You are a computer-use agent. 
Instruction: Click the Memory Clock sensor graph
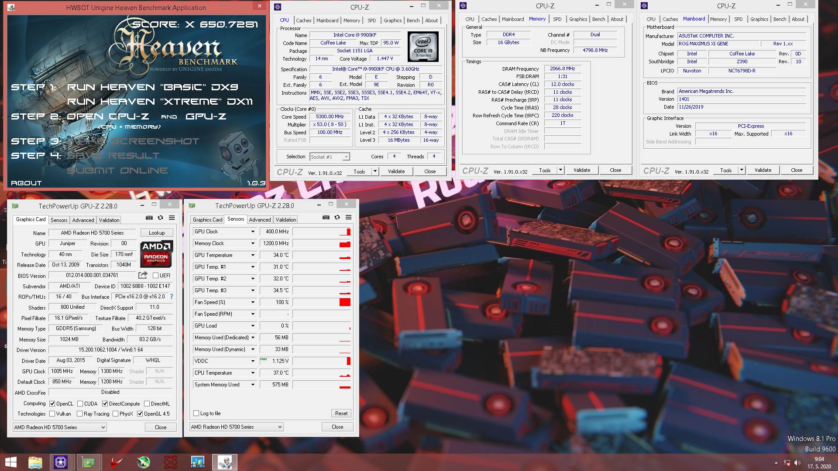coord(322,243)
